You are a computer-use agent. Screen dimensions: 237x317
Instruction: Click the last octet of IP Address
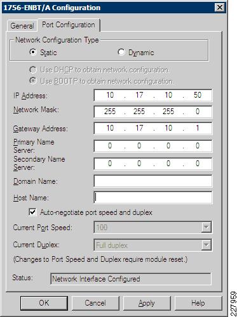pyautogui.click(x=198, y=95)
